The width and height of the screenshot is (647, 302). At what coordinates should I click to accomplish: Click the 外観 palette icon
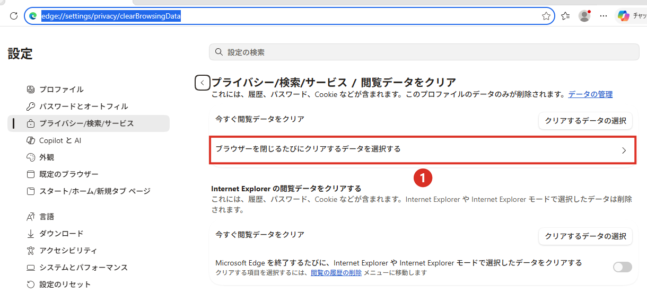[x=30, y=157]
